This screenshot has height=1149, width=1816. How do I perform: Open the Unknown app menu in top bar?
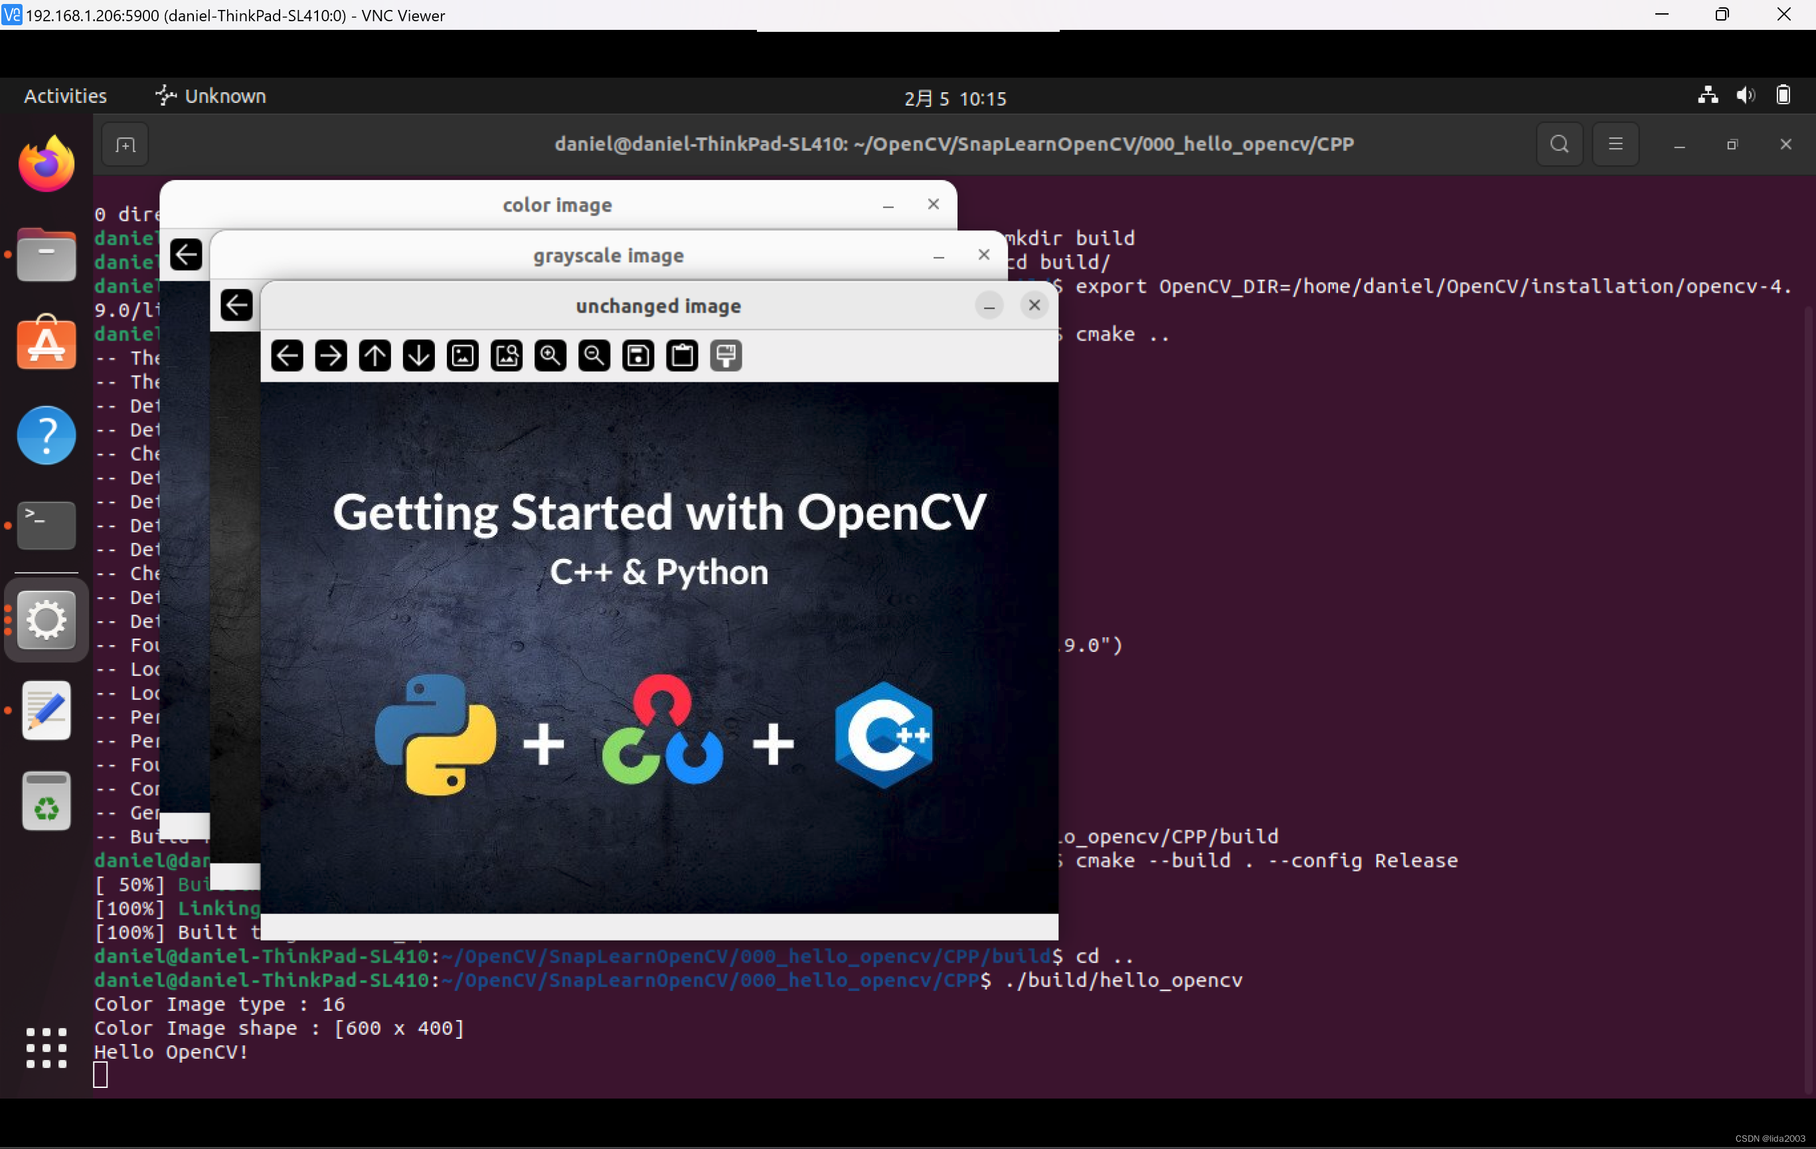pos(210,96)
